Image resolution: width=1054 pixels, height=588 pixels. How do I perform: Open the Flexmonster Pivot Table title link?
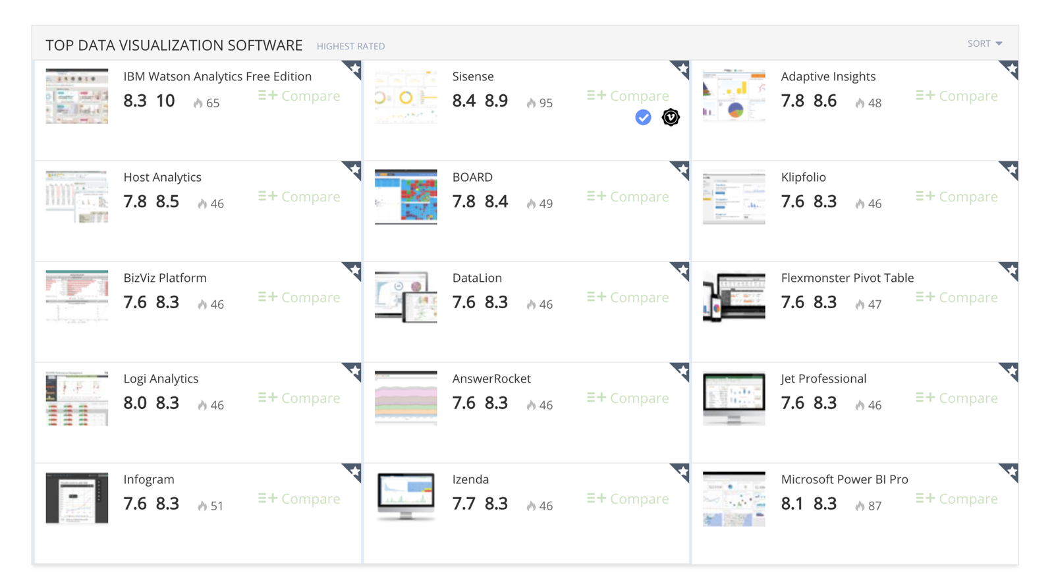point(847,278)
